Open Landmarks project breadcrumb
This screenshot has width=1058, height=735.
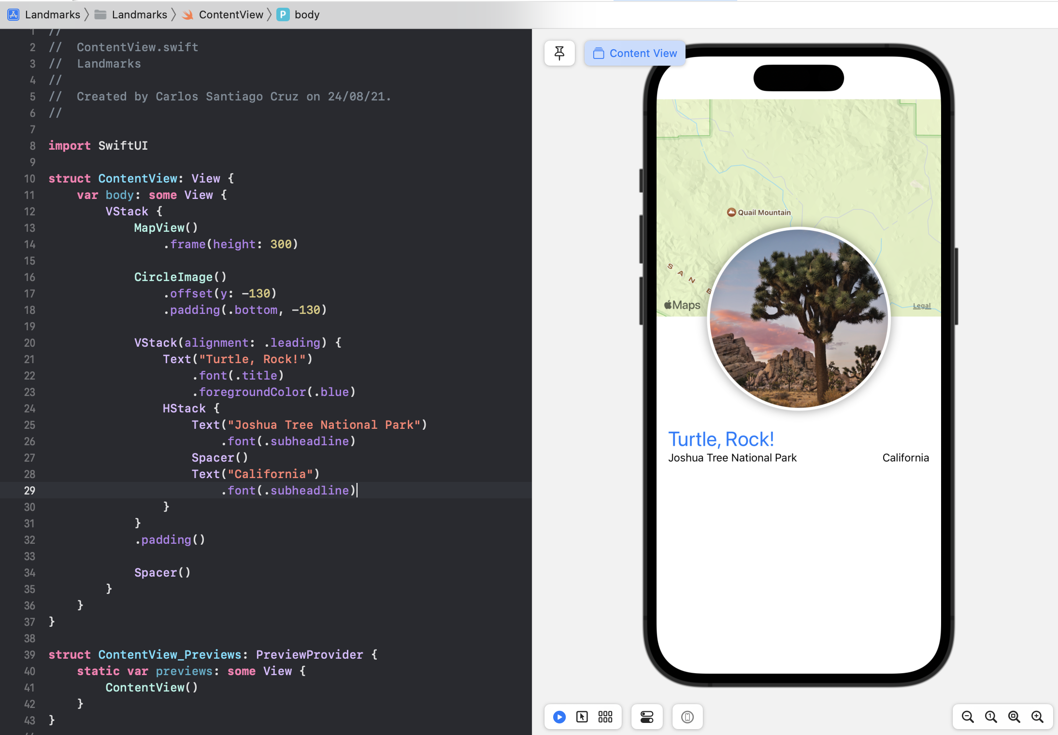pos(52,14)
